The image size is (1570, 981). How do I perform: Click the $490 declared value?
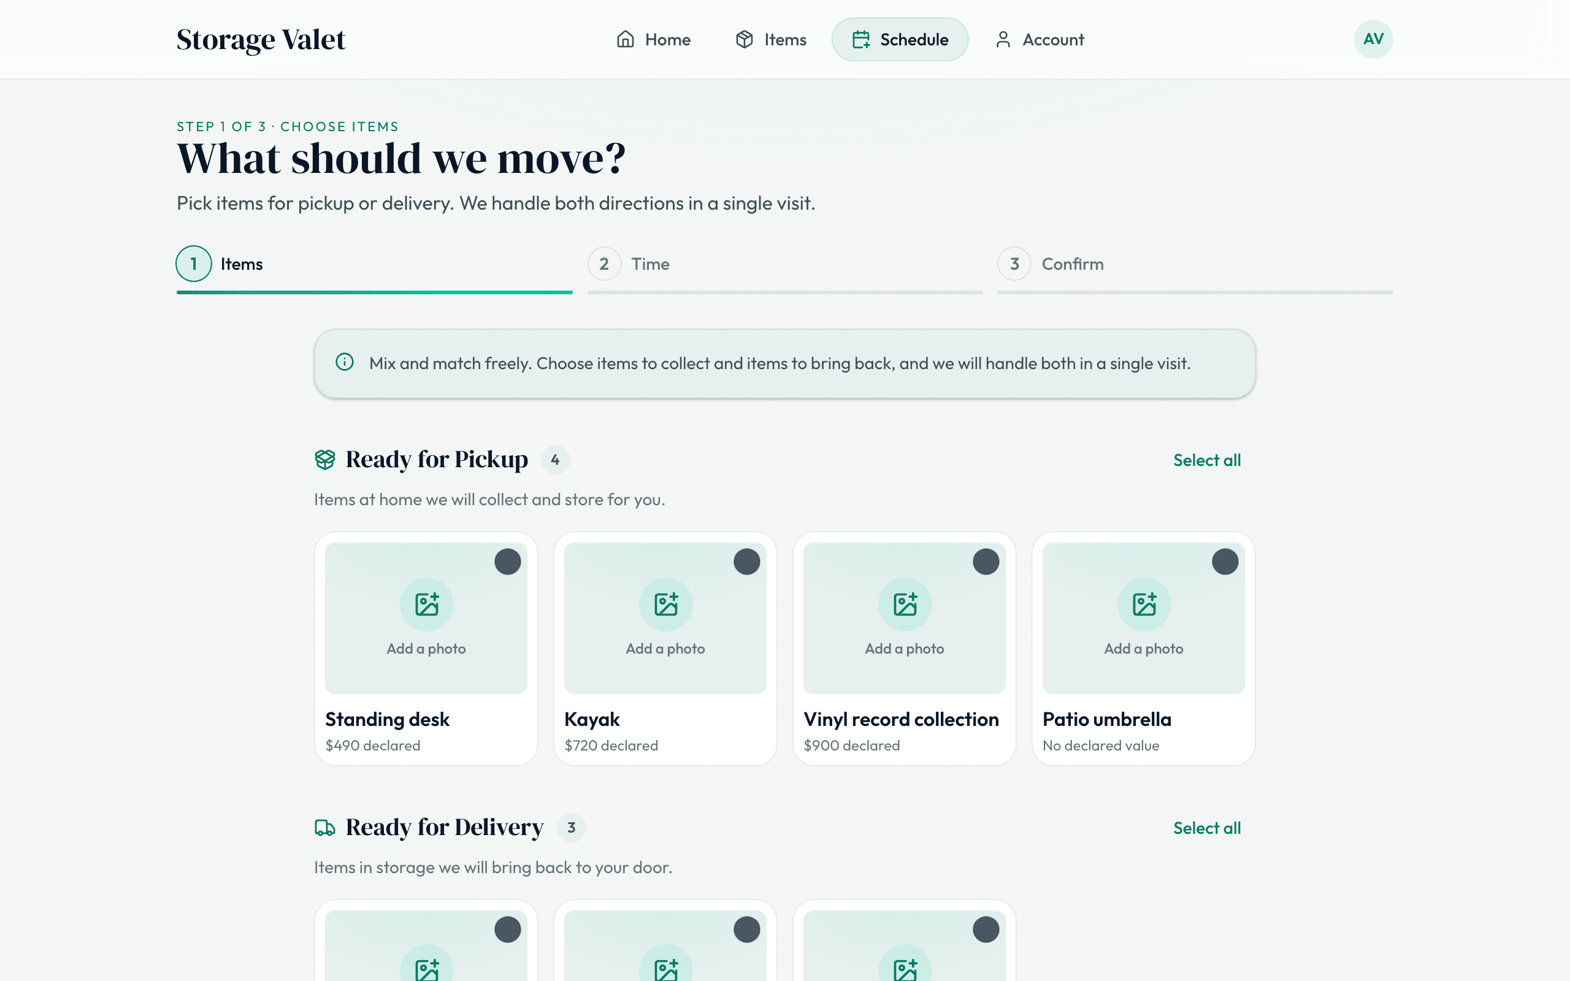372,746
